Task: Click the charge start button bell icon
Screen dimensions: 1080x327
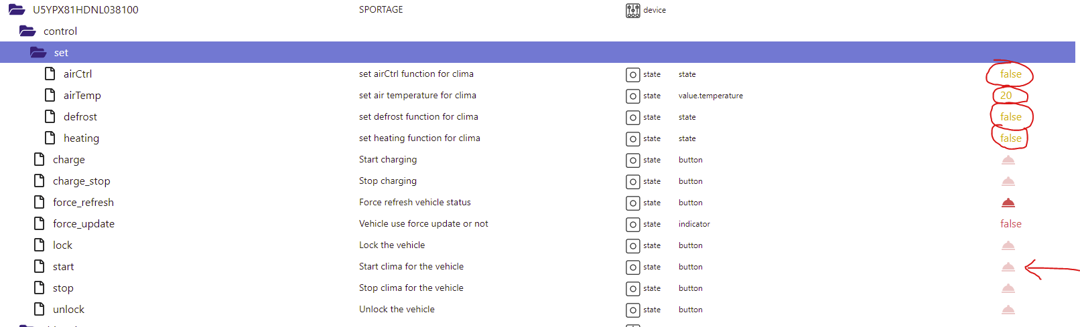Action: (1008, 160)
